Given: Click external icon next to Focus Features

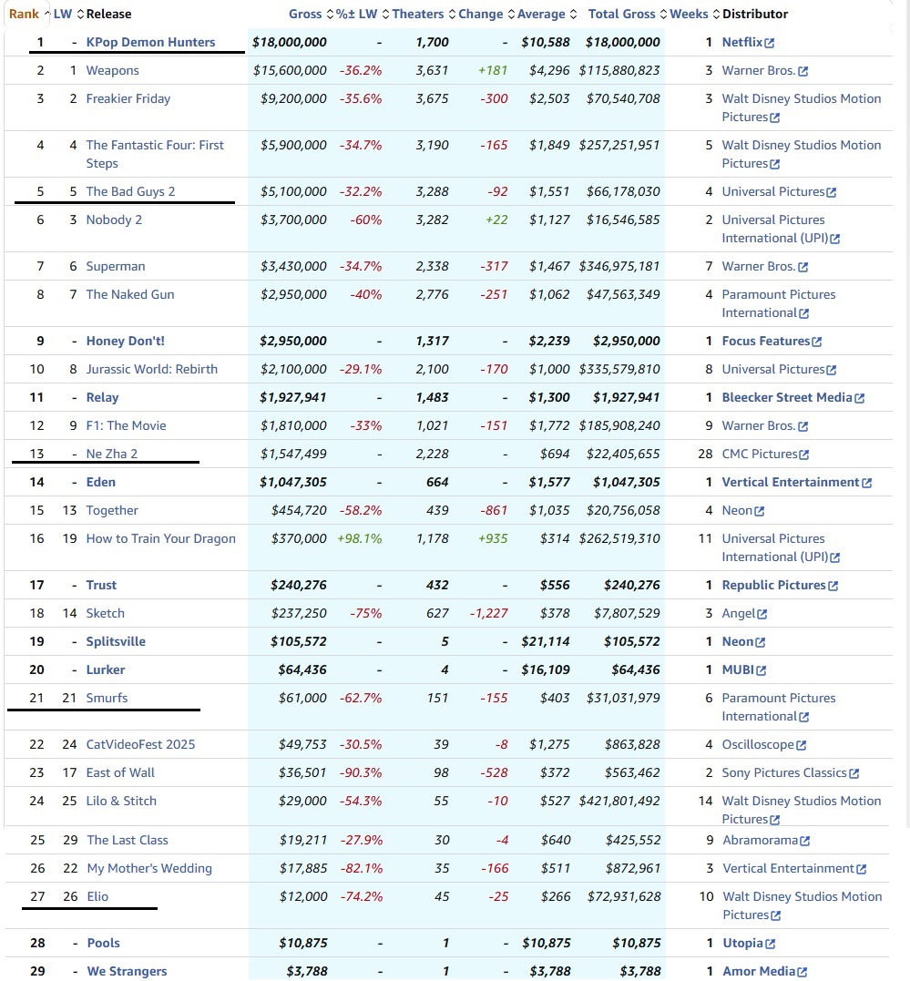Looking at the screenshot, I should (x=817, y=342).
